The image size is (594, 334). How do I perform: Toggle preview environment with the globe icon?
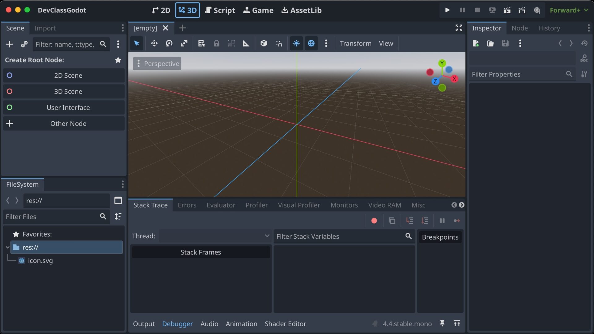[x=311, y=43]
